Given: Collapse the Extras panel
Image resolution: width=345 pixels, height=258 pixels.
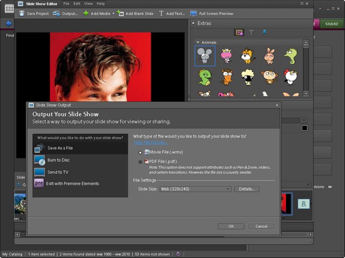Looking at the screenshot, I should 193,23.
